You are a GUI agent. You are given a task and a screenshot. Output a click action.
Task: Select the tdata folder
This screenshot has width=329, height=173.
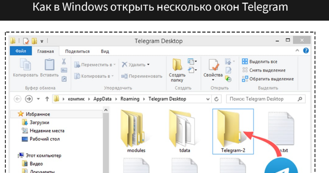click(x=185, y=131)
